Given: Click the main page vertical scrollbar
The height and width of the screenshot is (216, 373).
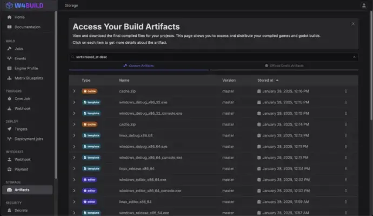Looking at the screenshot, I should (371, 66).
